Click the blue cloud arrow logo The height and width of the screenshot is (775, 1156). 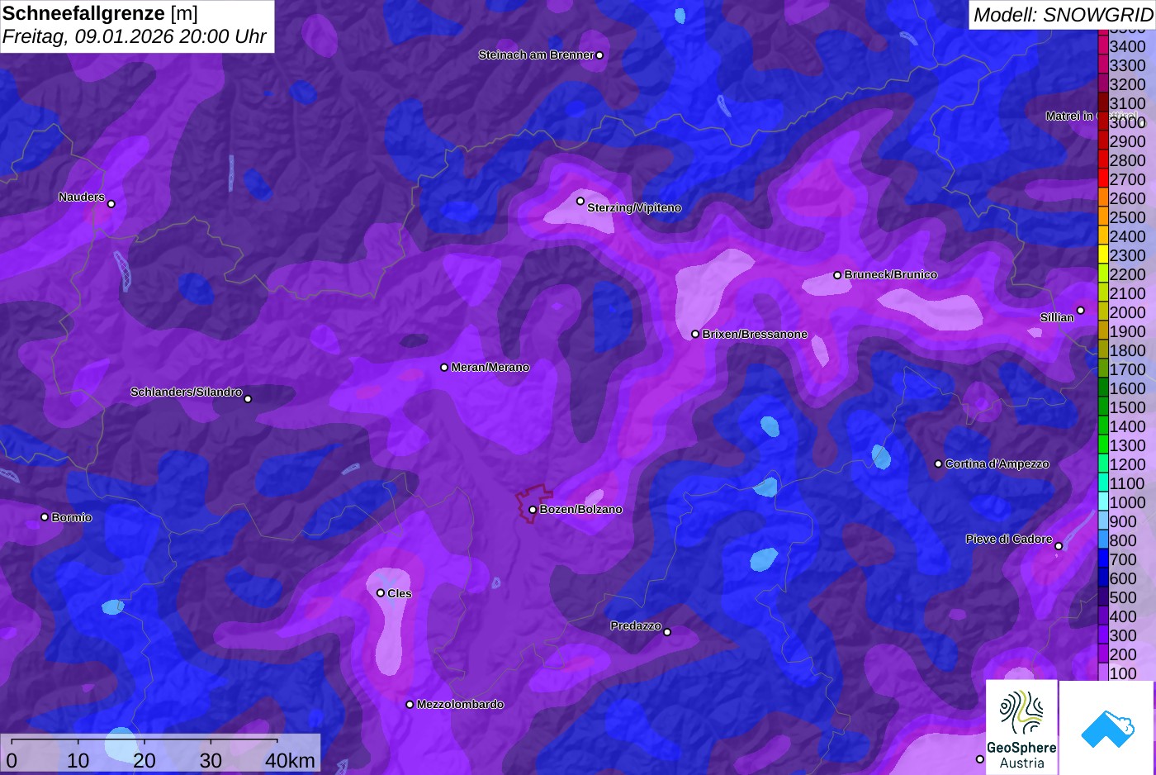click(x=1106, y=727)
